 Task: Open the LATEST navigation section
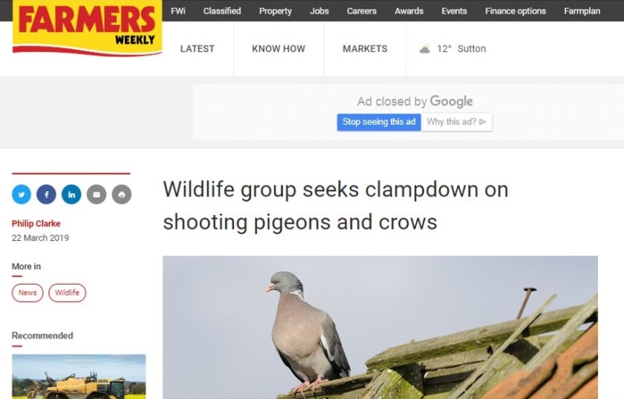[198, 48]
